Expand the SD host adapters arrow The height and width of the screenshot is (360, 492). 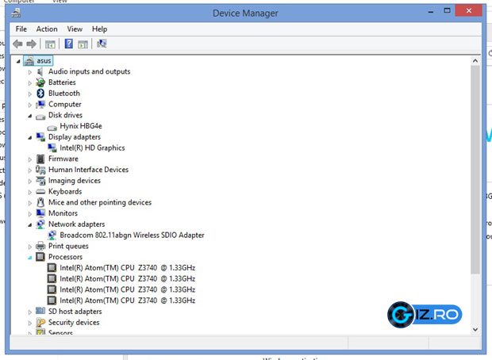click(x=30, y=312)
